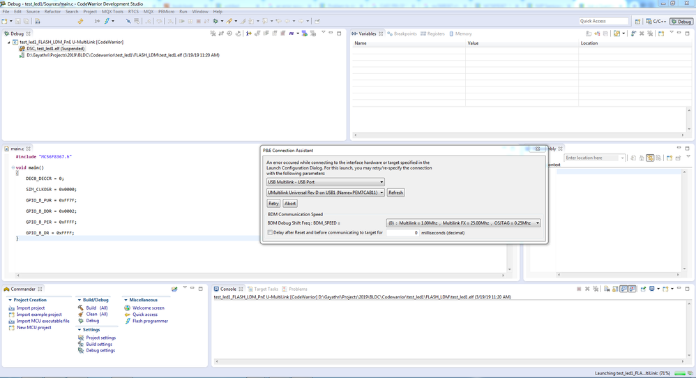Screen dimensions: 696x378
Task: Toggle Scroll Lock icon in Console toolbar
Action: click(x=615, y=289)
